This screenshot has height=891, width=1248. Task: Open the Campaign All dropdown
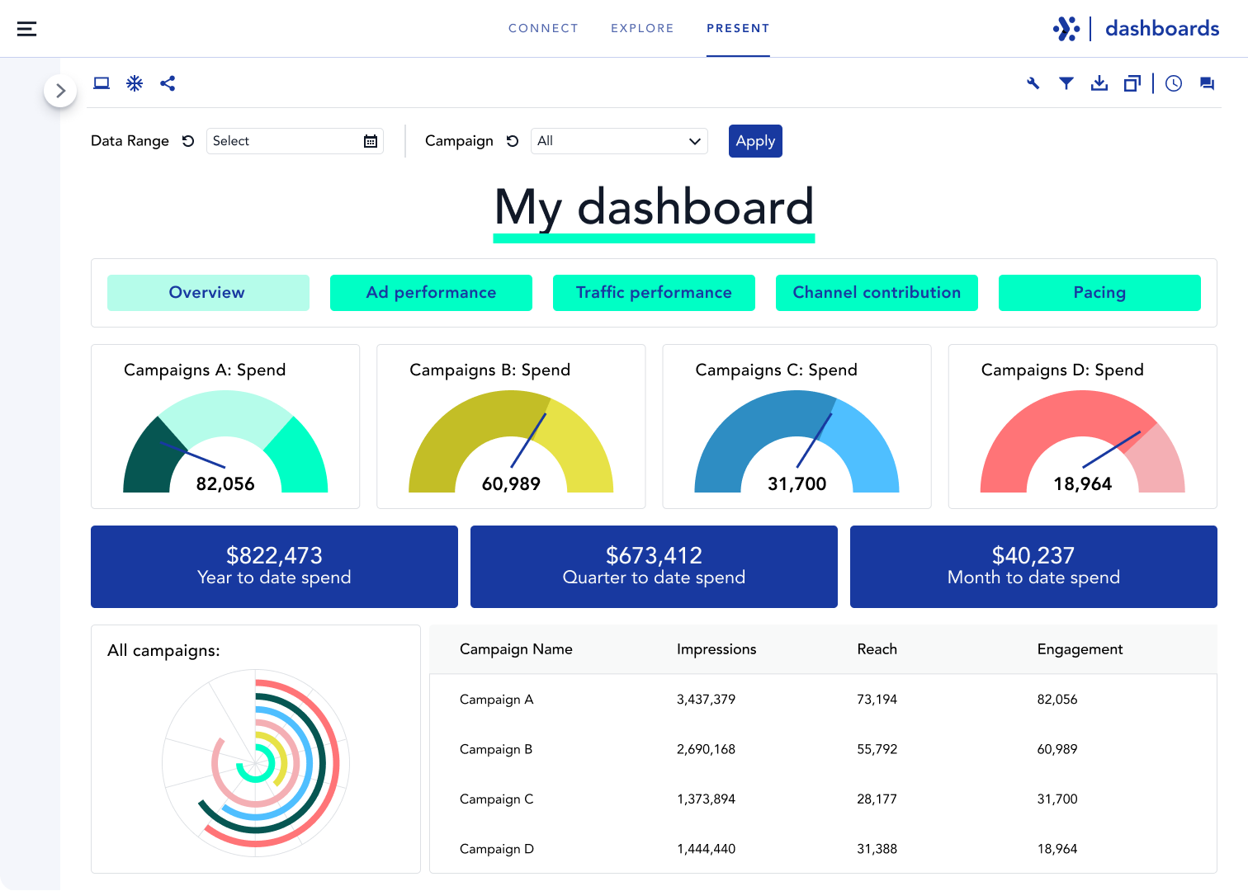[619, 141]
